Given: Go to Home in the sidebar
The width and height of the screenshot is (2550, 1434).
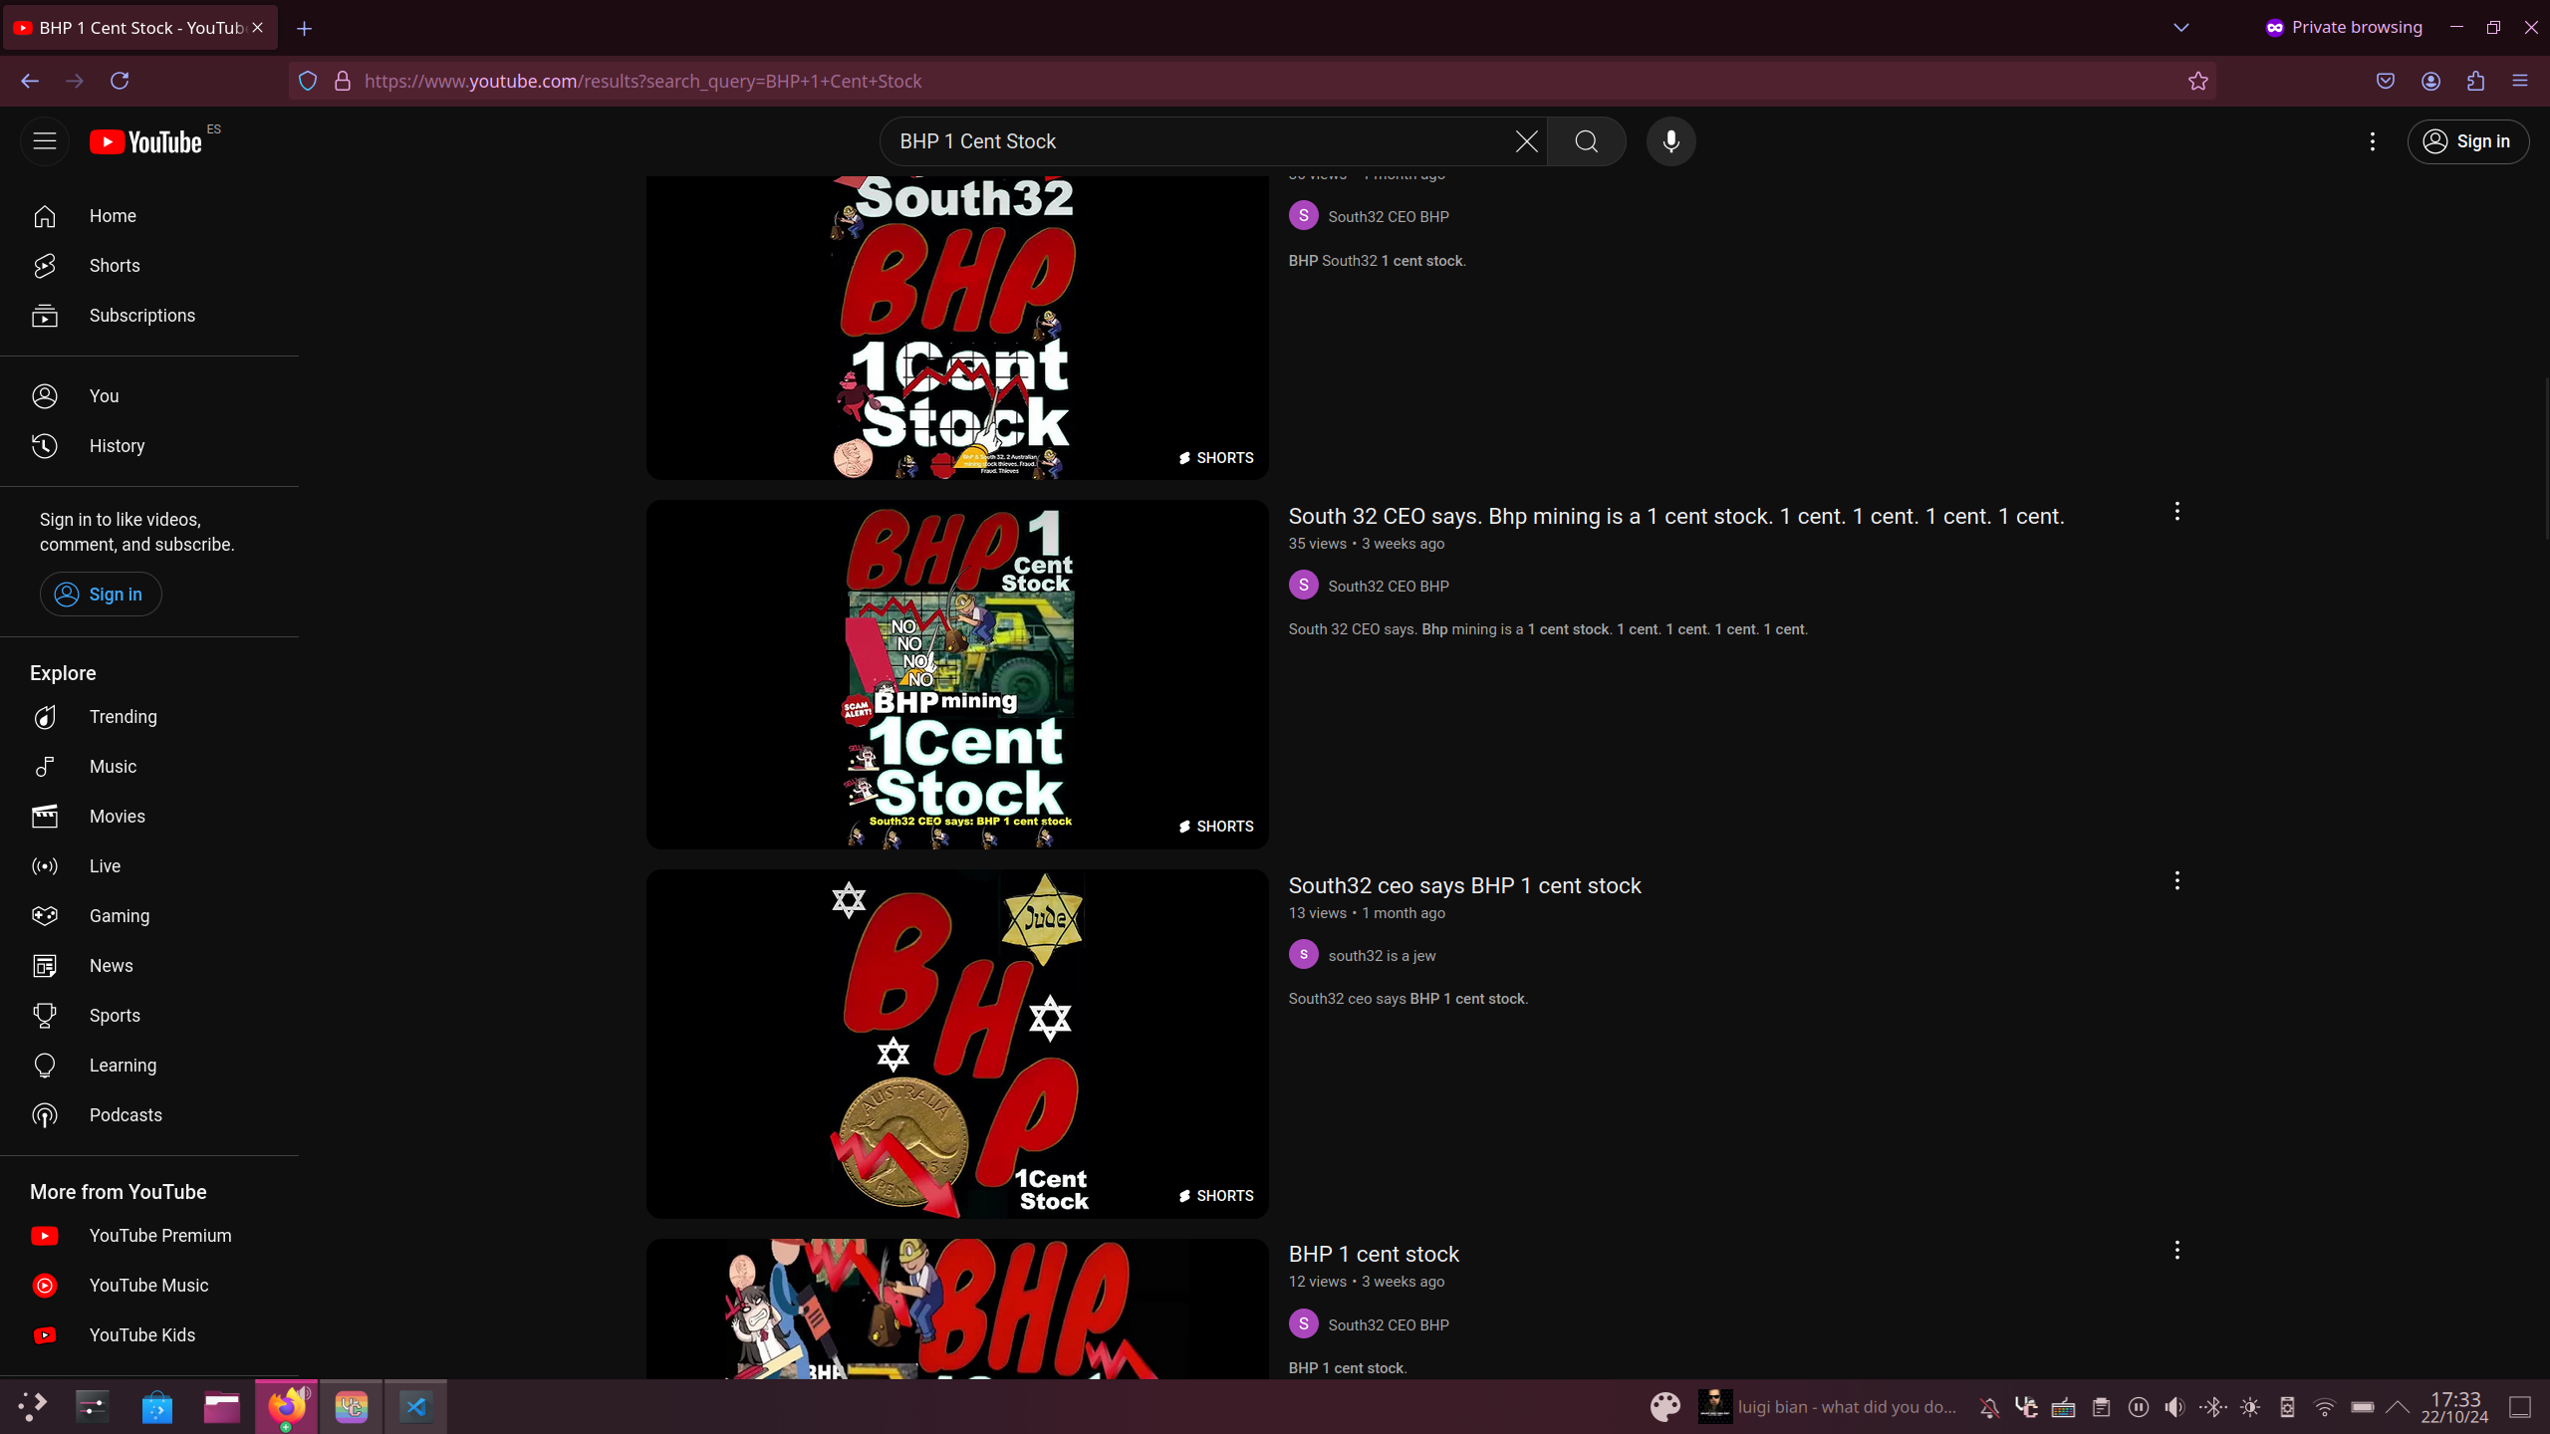Looking at the screenshot, I should 149,216.
